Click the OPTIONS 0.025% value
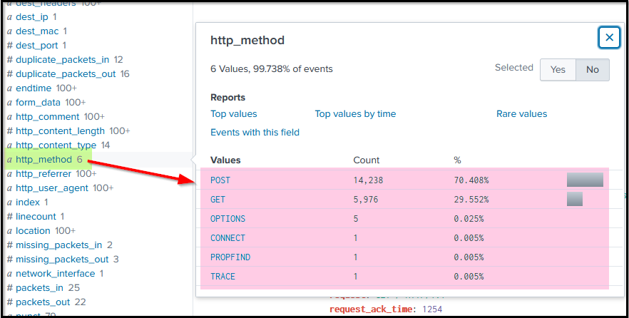629x318 pixels. pyautogui.click(x=469, y=219)
